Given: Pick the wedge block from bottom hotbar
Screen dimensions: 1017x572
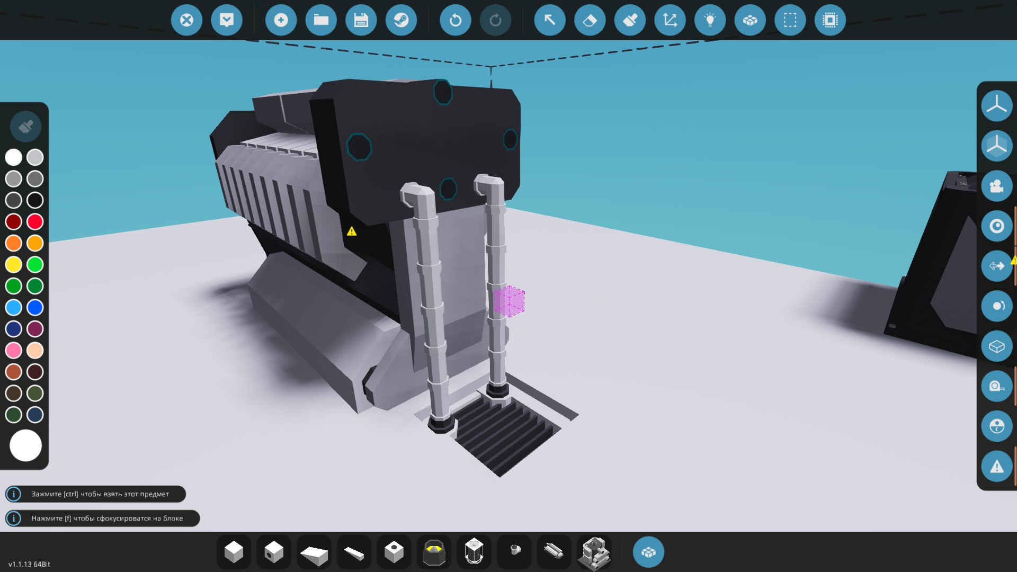Looking at the screenshot, I should click(314, 553).
